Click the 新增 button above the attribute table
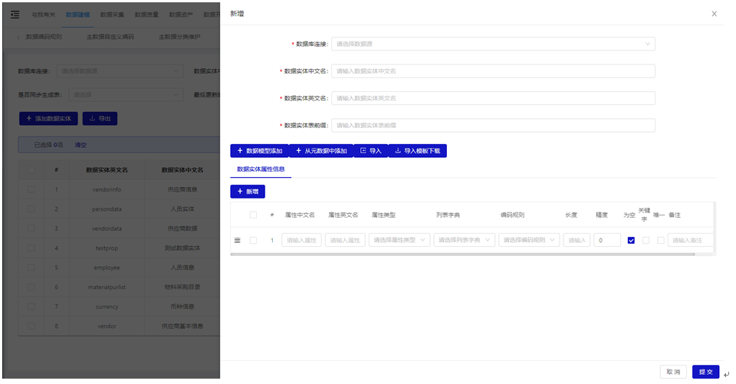Screen dimensions: 736x384 248,192
